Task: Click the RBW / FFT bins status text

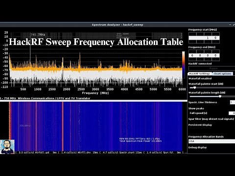Action: pyautogui.click(x=140, y=139)
